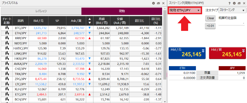Viewport: 247px width, 103px height.
Task: Close the streaming panel
Action: pos(244,3)
